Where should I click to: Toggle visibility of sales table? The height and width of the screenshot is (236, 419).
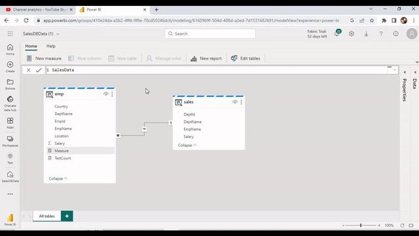235,102
